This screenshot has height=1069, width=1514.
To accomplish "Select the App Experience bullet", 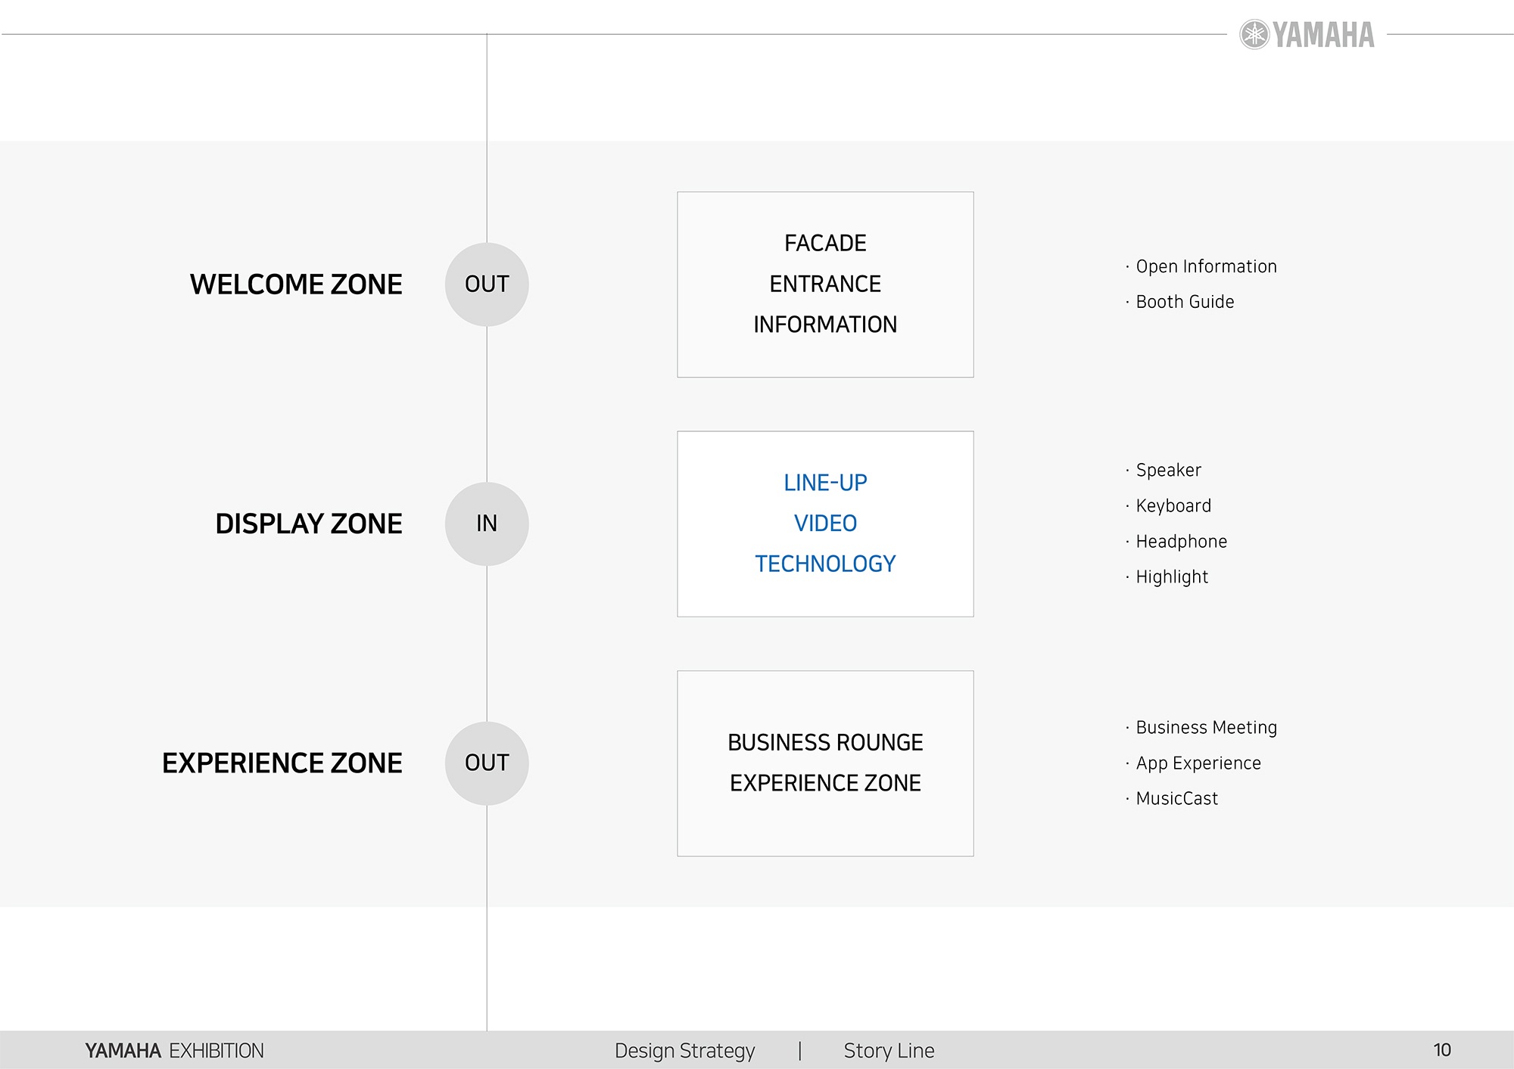I will point(1193,763).
